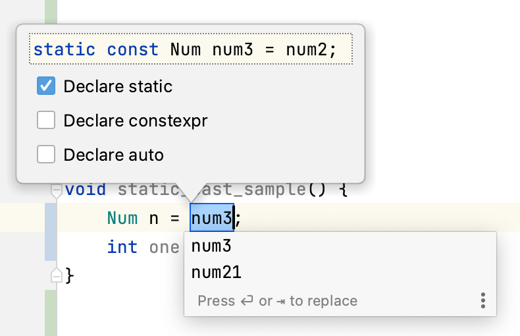The height and width of the screenshot is (336, 520).
Task: Click the highlighted num3 name field in editor
Action: click(211, 218)
